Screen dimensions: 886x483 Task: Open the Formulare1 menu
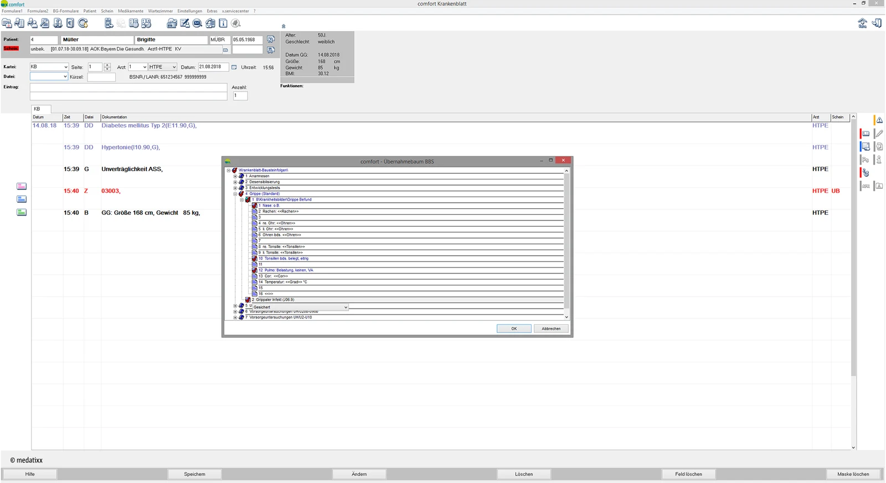click(12, 11)
